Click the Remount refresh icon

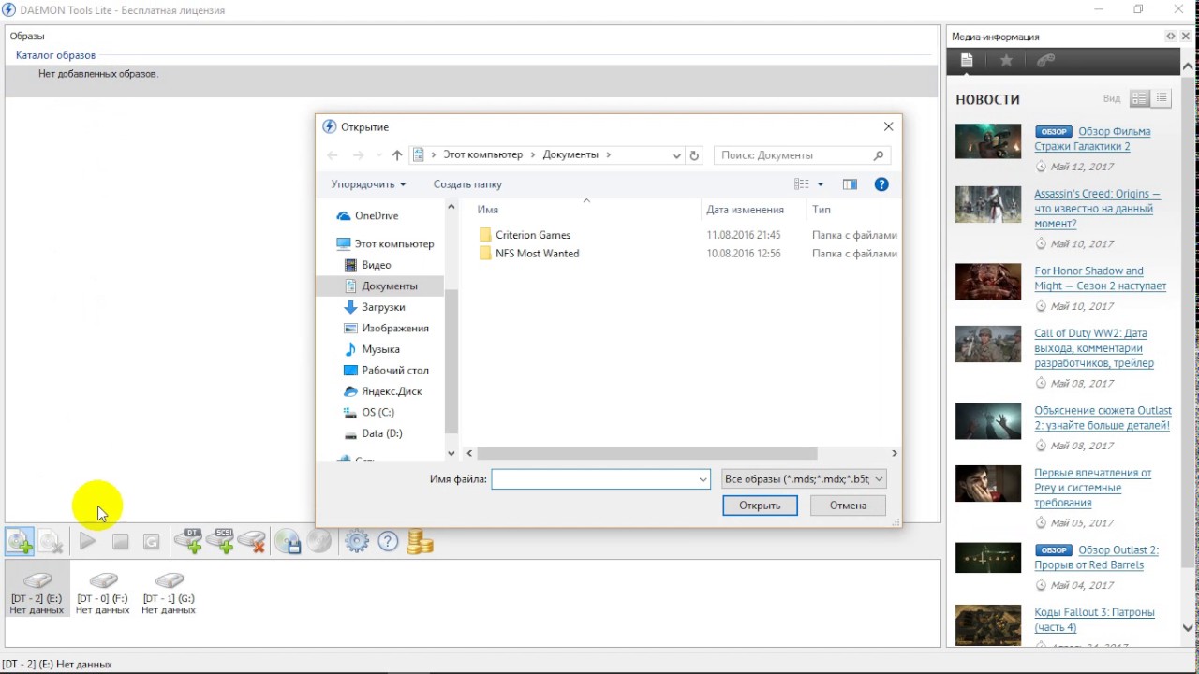coord(151,541)
